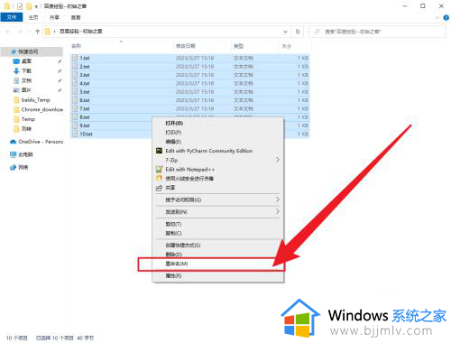Open 下载 in the navigation pane
Viewport: 451px width, 343px height.
coord(26,71)
